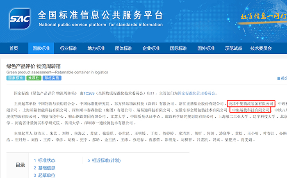287x178 pixels.
Task: Go to 首页 in the navigation bar
Action: pyautogui.click(x=14, y=48)
